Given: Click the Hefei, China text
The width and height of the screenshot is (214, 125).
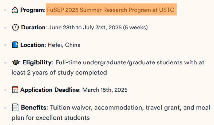Looking at the screenshot, I should click(x=64, y=45).
